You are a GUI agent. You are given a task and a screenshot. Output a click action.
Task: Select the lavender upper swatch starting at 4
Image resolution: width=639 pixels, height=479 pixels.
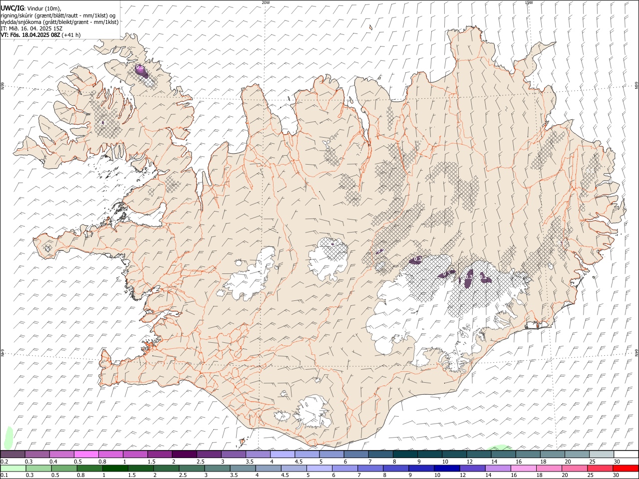coord(283,454)
